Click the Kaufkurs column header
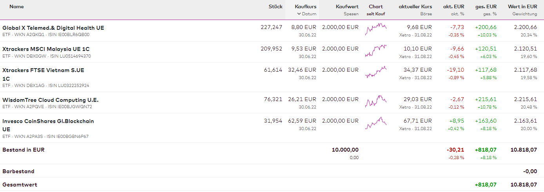The image size is (544, 192). tap(305, 7)
